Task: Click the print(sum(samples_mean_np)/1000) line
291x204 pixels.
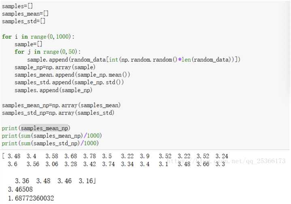Action: click(52, 136)
